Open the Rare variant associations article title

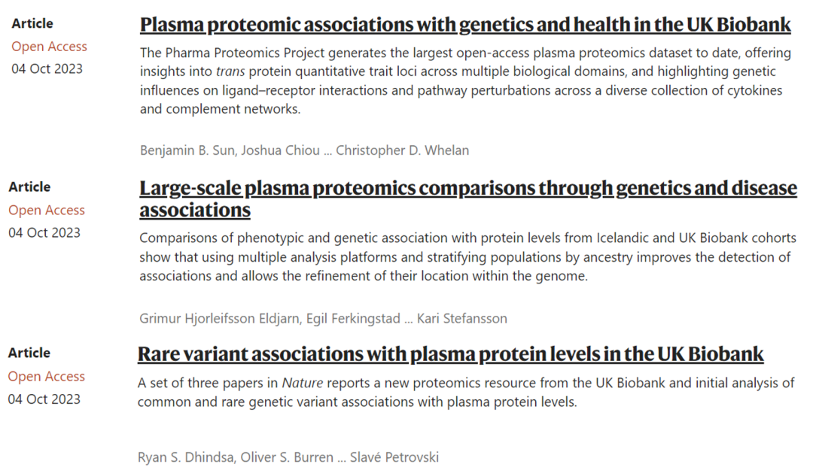click(x=450, y=353)
